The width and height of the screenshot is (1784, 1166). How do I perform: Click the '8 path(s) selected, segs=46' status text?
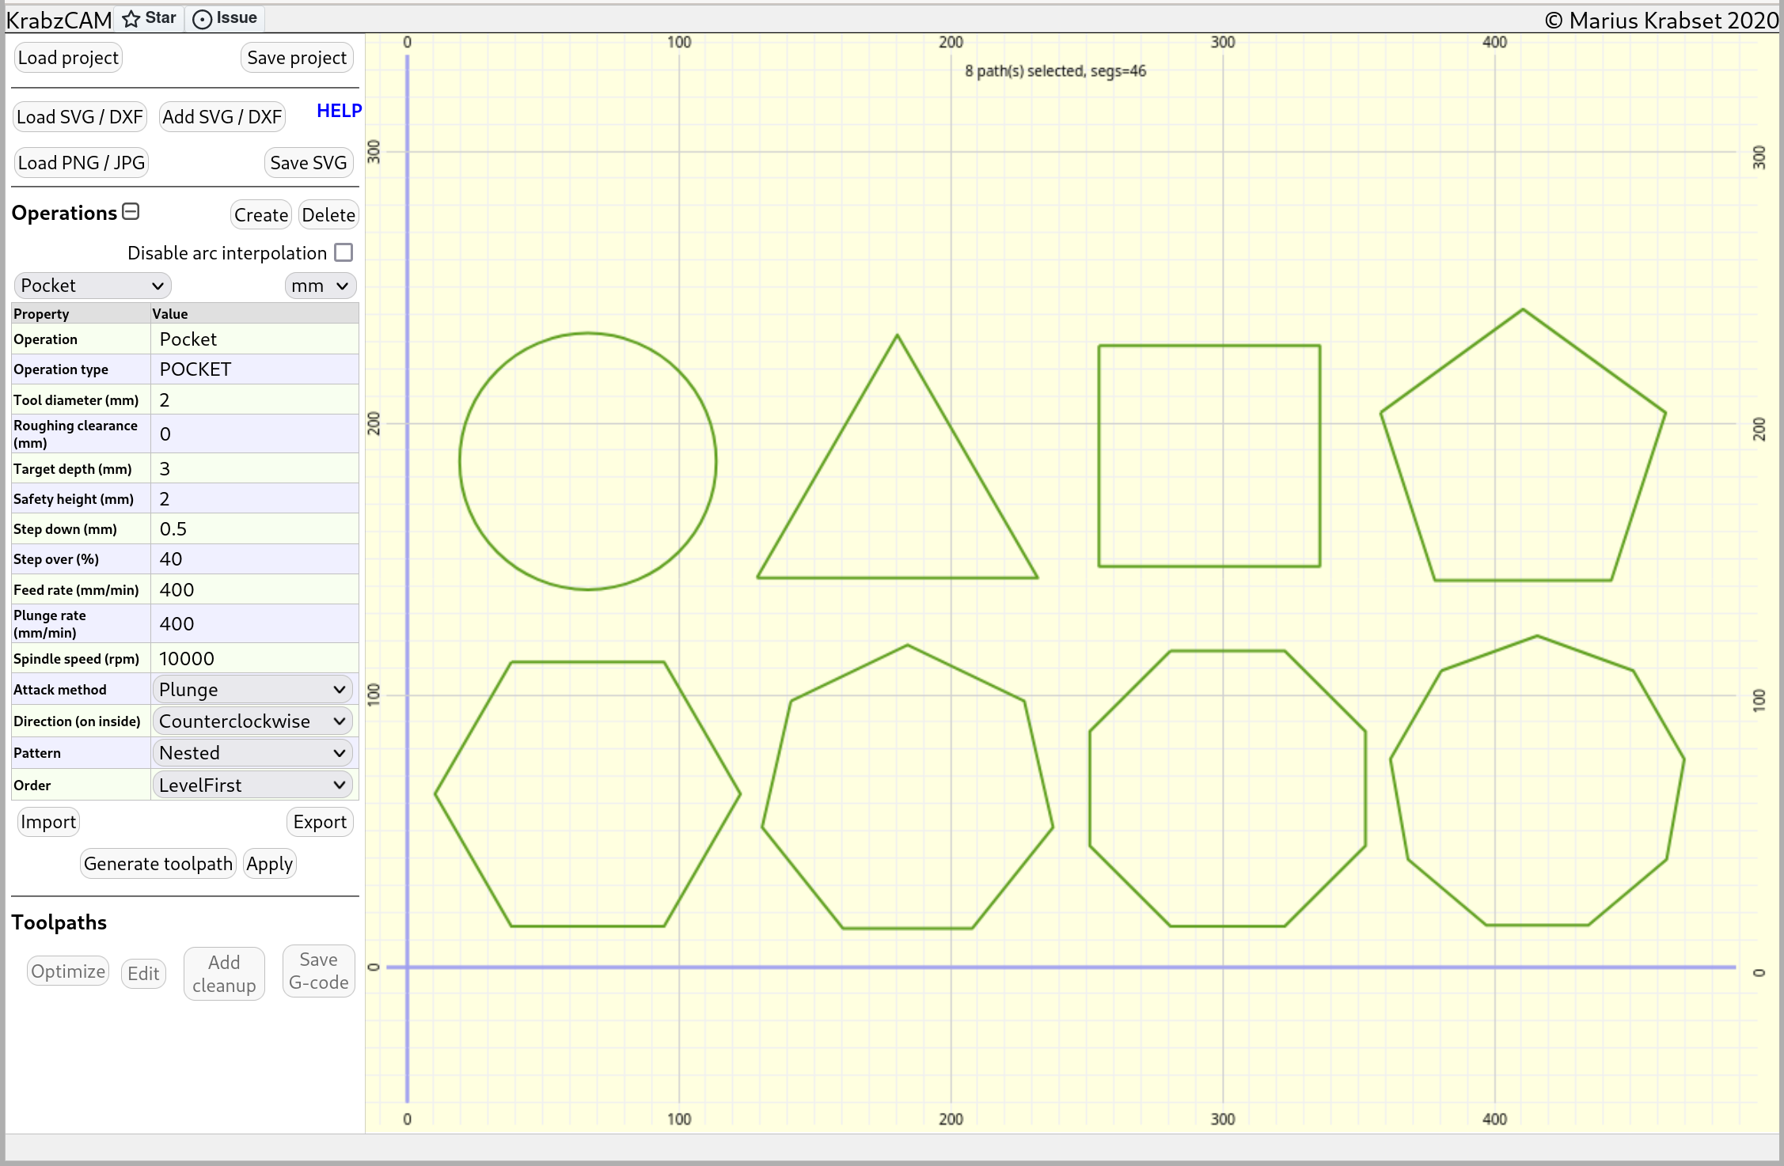pos(1055,71)
